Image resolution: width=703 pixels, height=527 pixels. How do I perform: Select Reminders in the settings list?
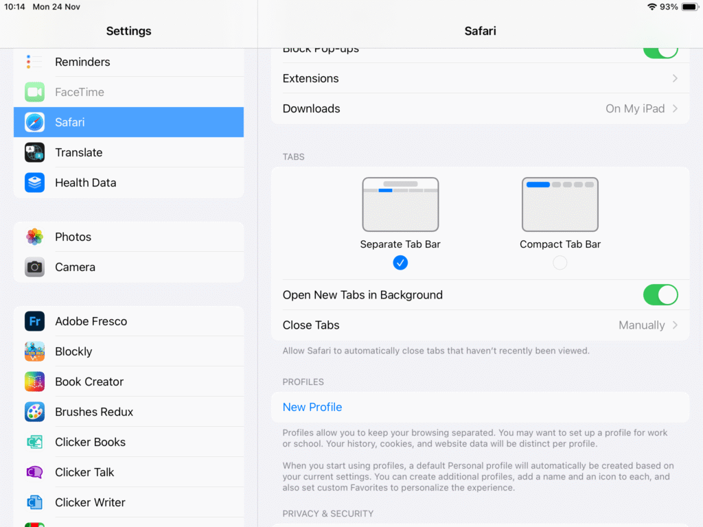(x=82, y=62)
